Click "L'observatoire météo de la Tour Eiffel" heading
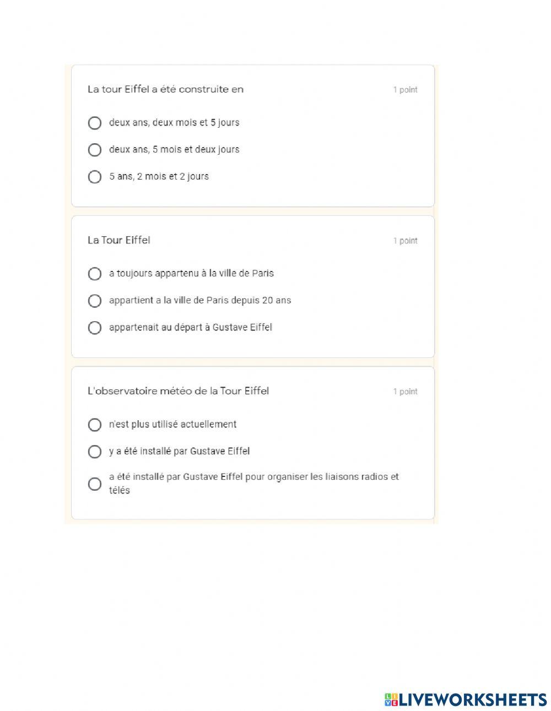This screenshot has height=711, width=551. point(178,391)
